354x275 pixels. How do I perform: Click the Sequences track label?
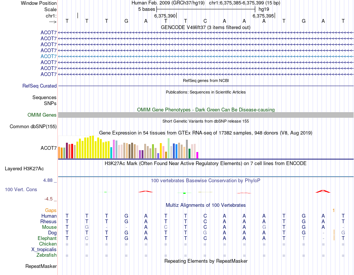pyautogui.click(x=44, y=97)
